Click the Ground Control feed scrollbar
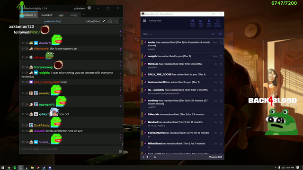This screenshot has width=303, height=170. [224, 42]
